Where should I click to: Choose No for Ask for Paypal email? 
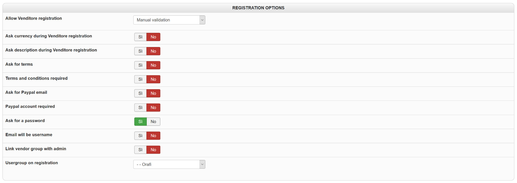click(x=153, y=93)
